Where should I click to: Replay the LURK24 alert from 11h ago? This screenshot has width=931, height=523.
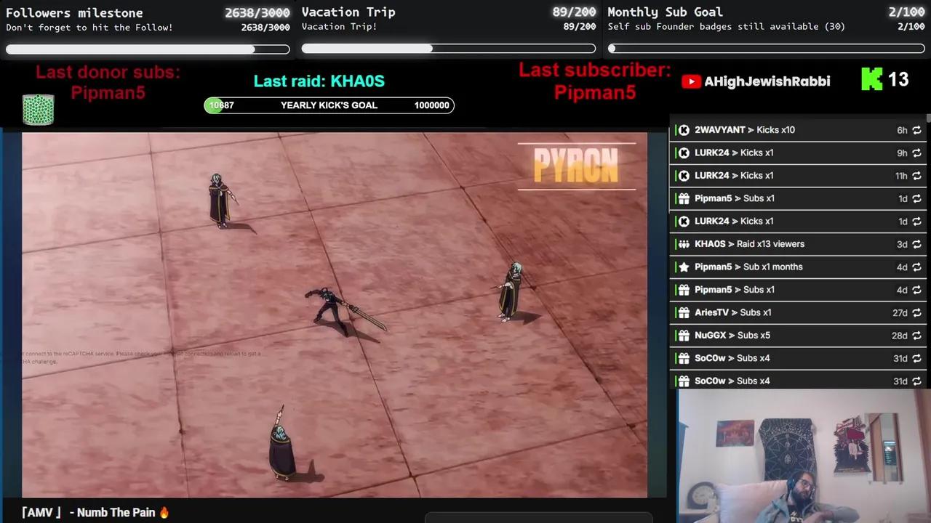tap(916, 176)
